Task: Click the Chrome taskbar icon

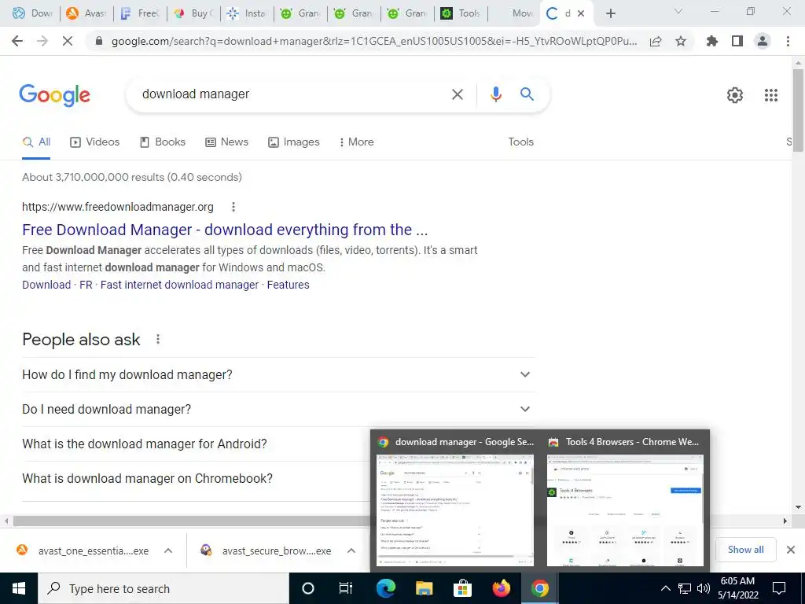Action: click(539, 588)
